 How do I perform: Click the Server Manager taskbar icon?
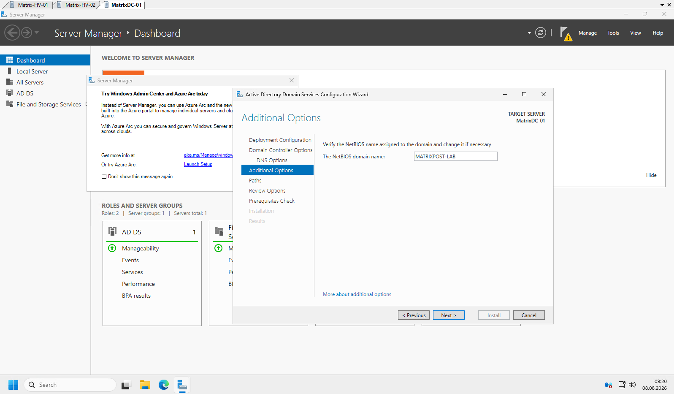(x=182, y=385)
